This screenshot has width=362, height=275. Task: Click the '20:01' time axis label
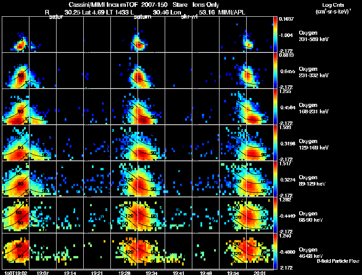click(x=260, y=273)
